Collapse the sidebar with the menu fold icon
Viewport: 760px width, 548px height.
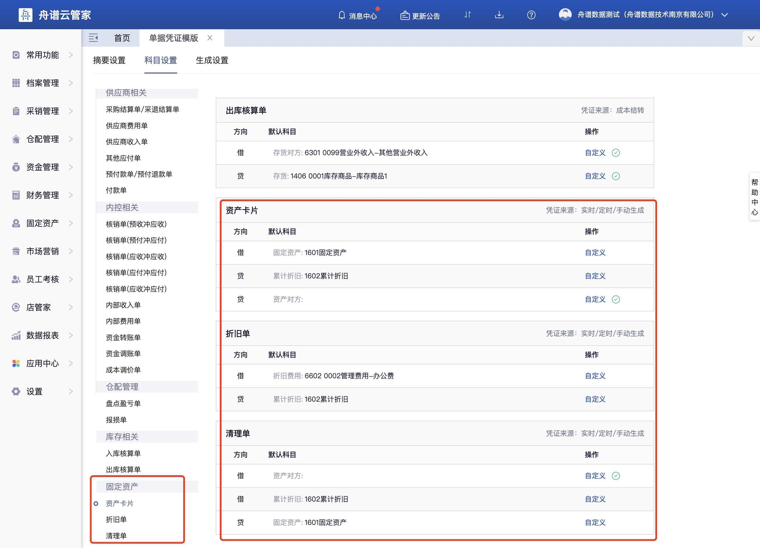(93, 38)
